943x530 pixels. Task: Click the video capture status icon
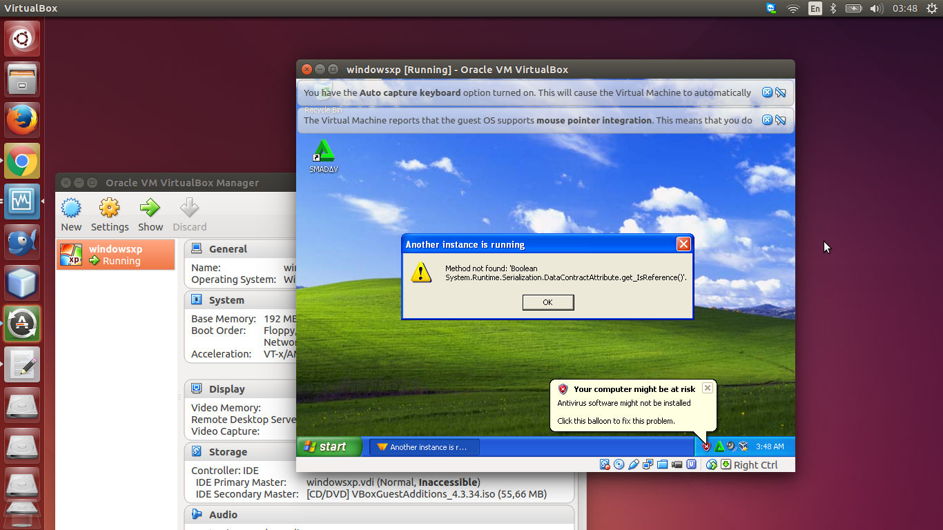point(677,464)
